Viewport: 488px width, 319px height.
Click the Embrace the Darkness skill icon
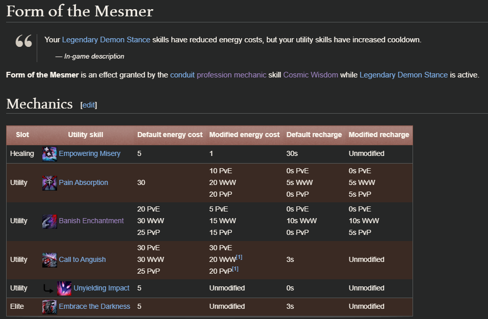49,307
